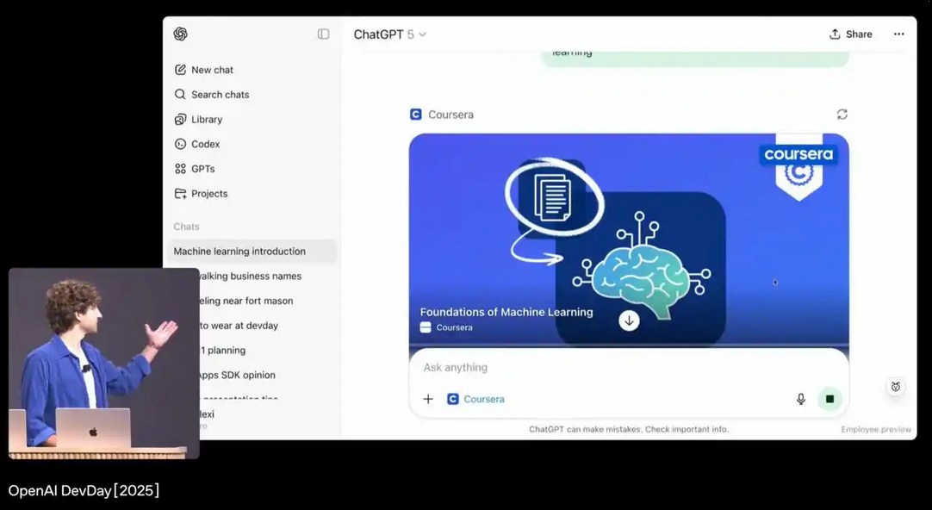The height and width of the screenshot is (510, 932).
Task: Collapse the sidebar with the panel toggle icon
Action: tap(323, 34)
